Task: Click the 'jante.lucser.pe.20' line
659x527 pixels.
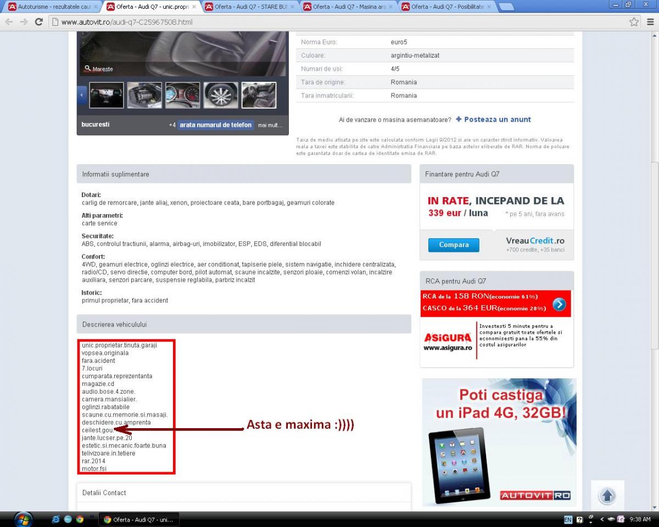Action: coord(107,438)
